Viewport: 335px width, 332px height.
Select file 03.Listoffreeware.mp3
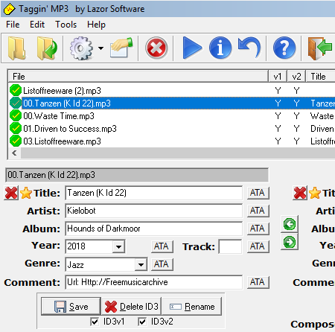pyautogui.click(x=62, y=141)
